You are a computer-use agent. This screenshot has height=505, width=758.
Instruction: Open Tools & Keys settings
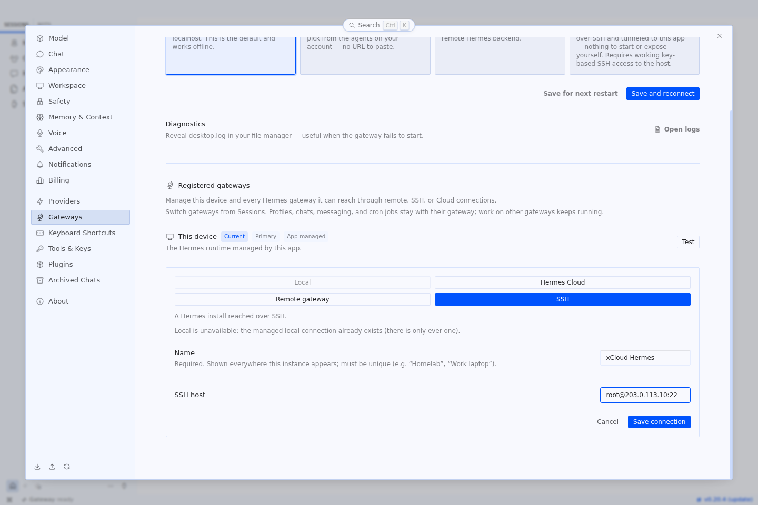81,249
